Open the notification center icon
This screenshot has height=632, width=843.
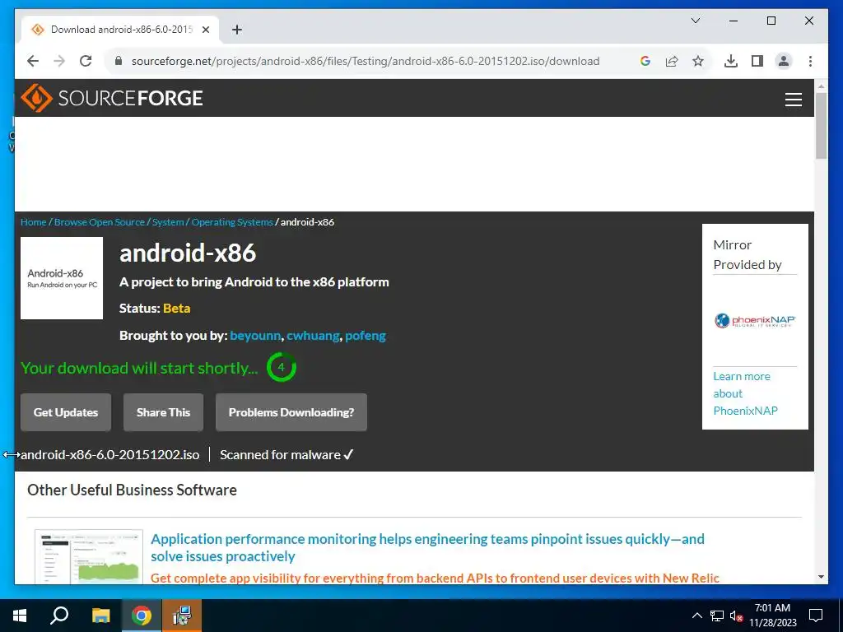816,616
